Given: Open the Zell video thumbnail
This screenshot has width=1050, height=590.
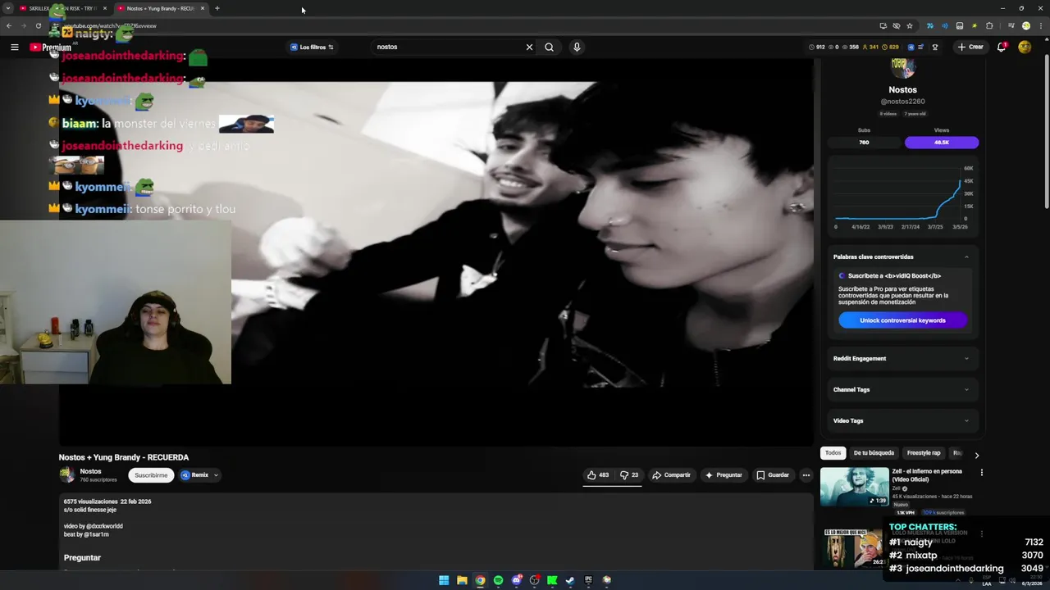Looking at the screenshot, I should coord(854,488).
